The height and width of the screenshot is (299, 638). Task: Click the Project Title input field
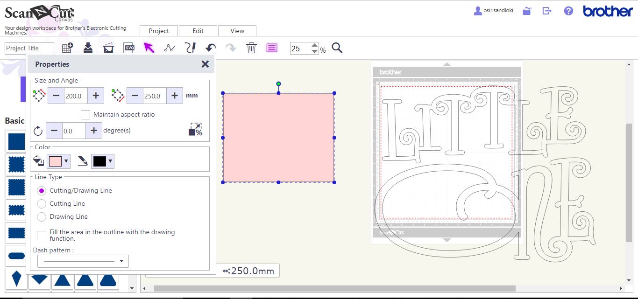pos(29,48)
